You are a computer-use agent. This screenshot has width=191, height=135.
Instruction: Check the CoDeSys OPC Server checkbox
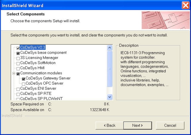coord(24,84)
